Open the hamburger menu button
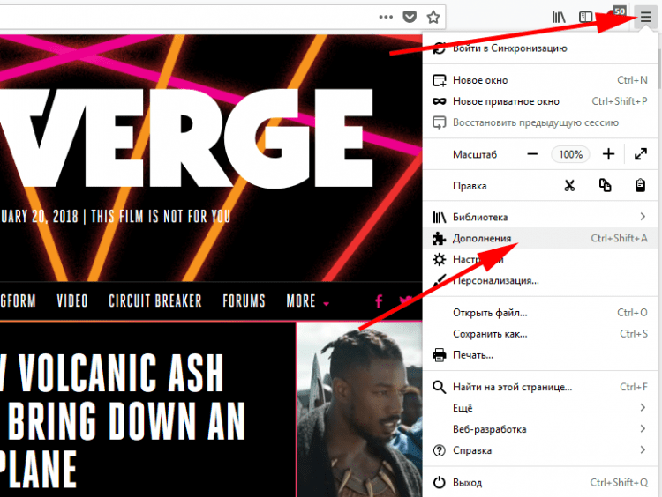The height and width of the screenshot is (497, 662). (645, 17)
